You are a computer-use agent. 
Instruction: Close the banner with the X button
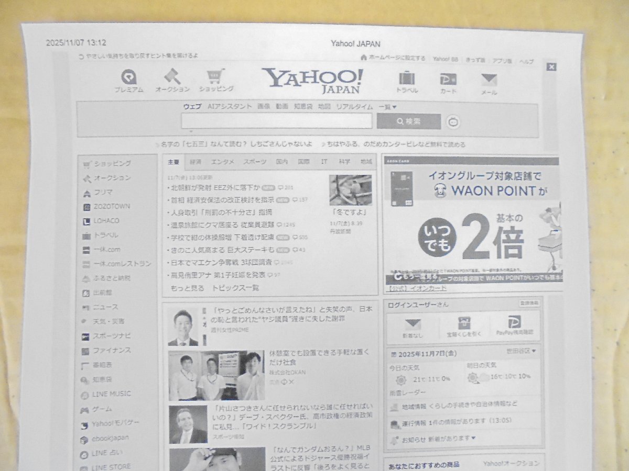[551, 66]
